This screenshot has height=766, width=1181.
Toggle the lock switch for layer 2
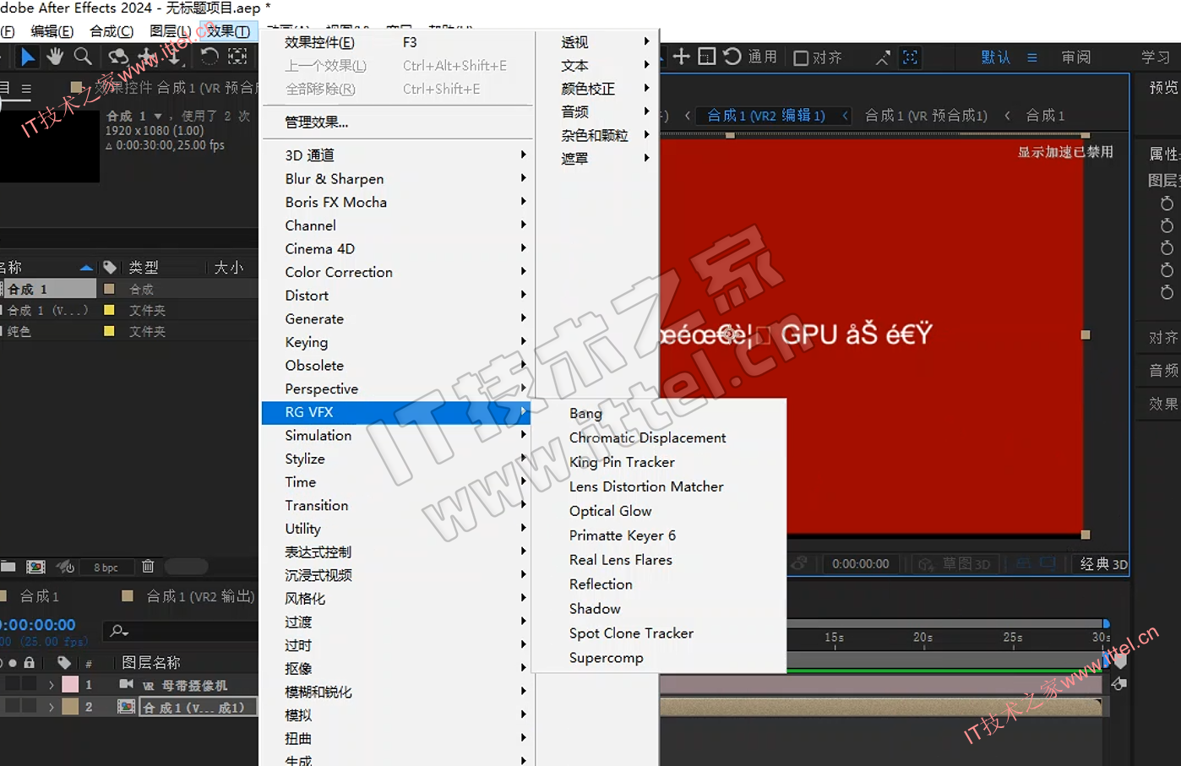30,707
